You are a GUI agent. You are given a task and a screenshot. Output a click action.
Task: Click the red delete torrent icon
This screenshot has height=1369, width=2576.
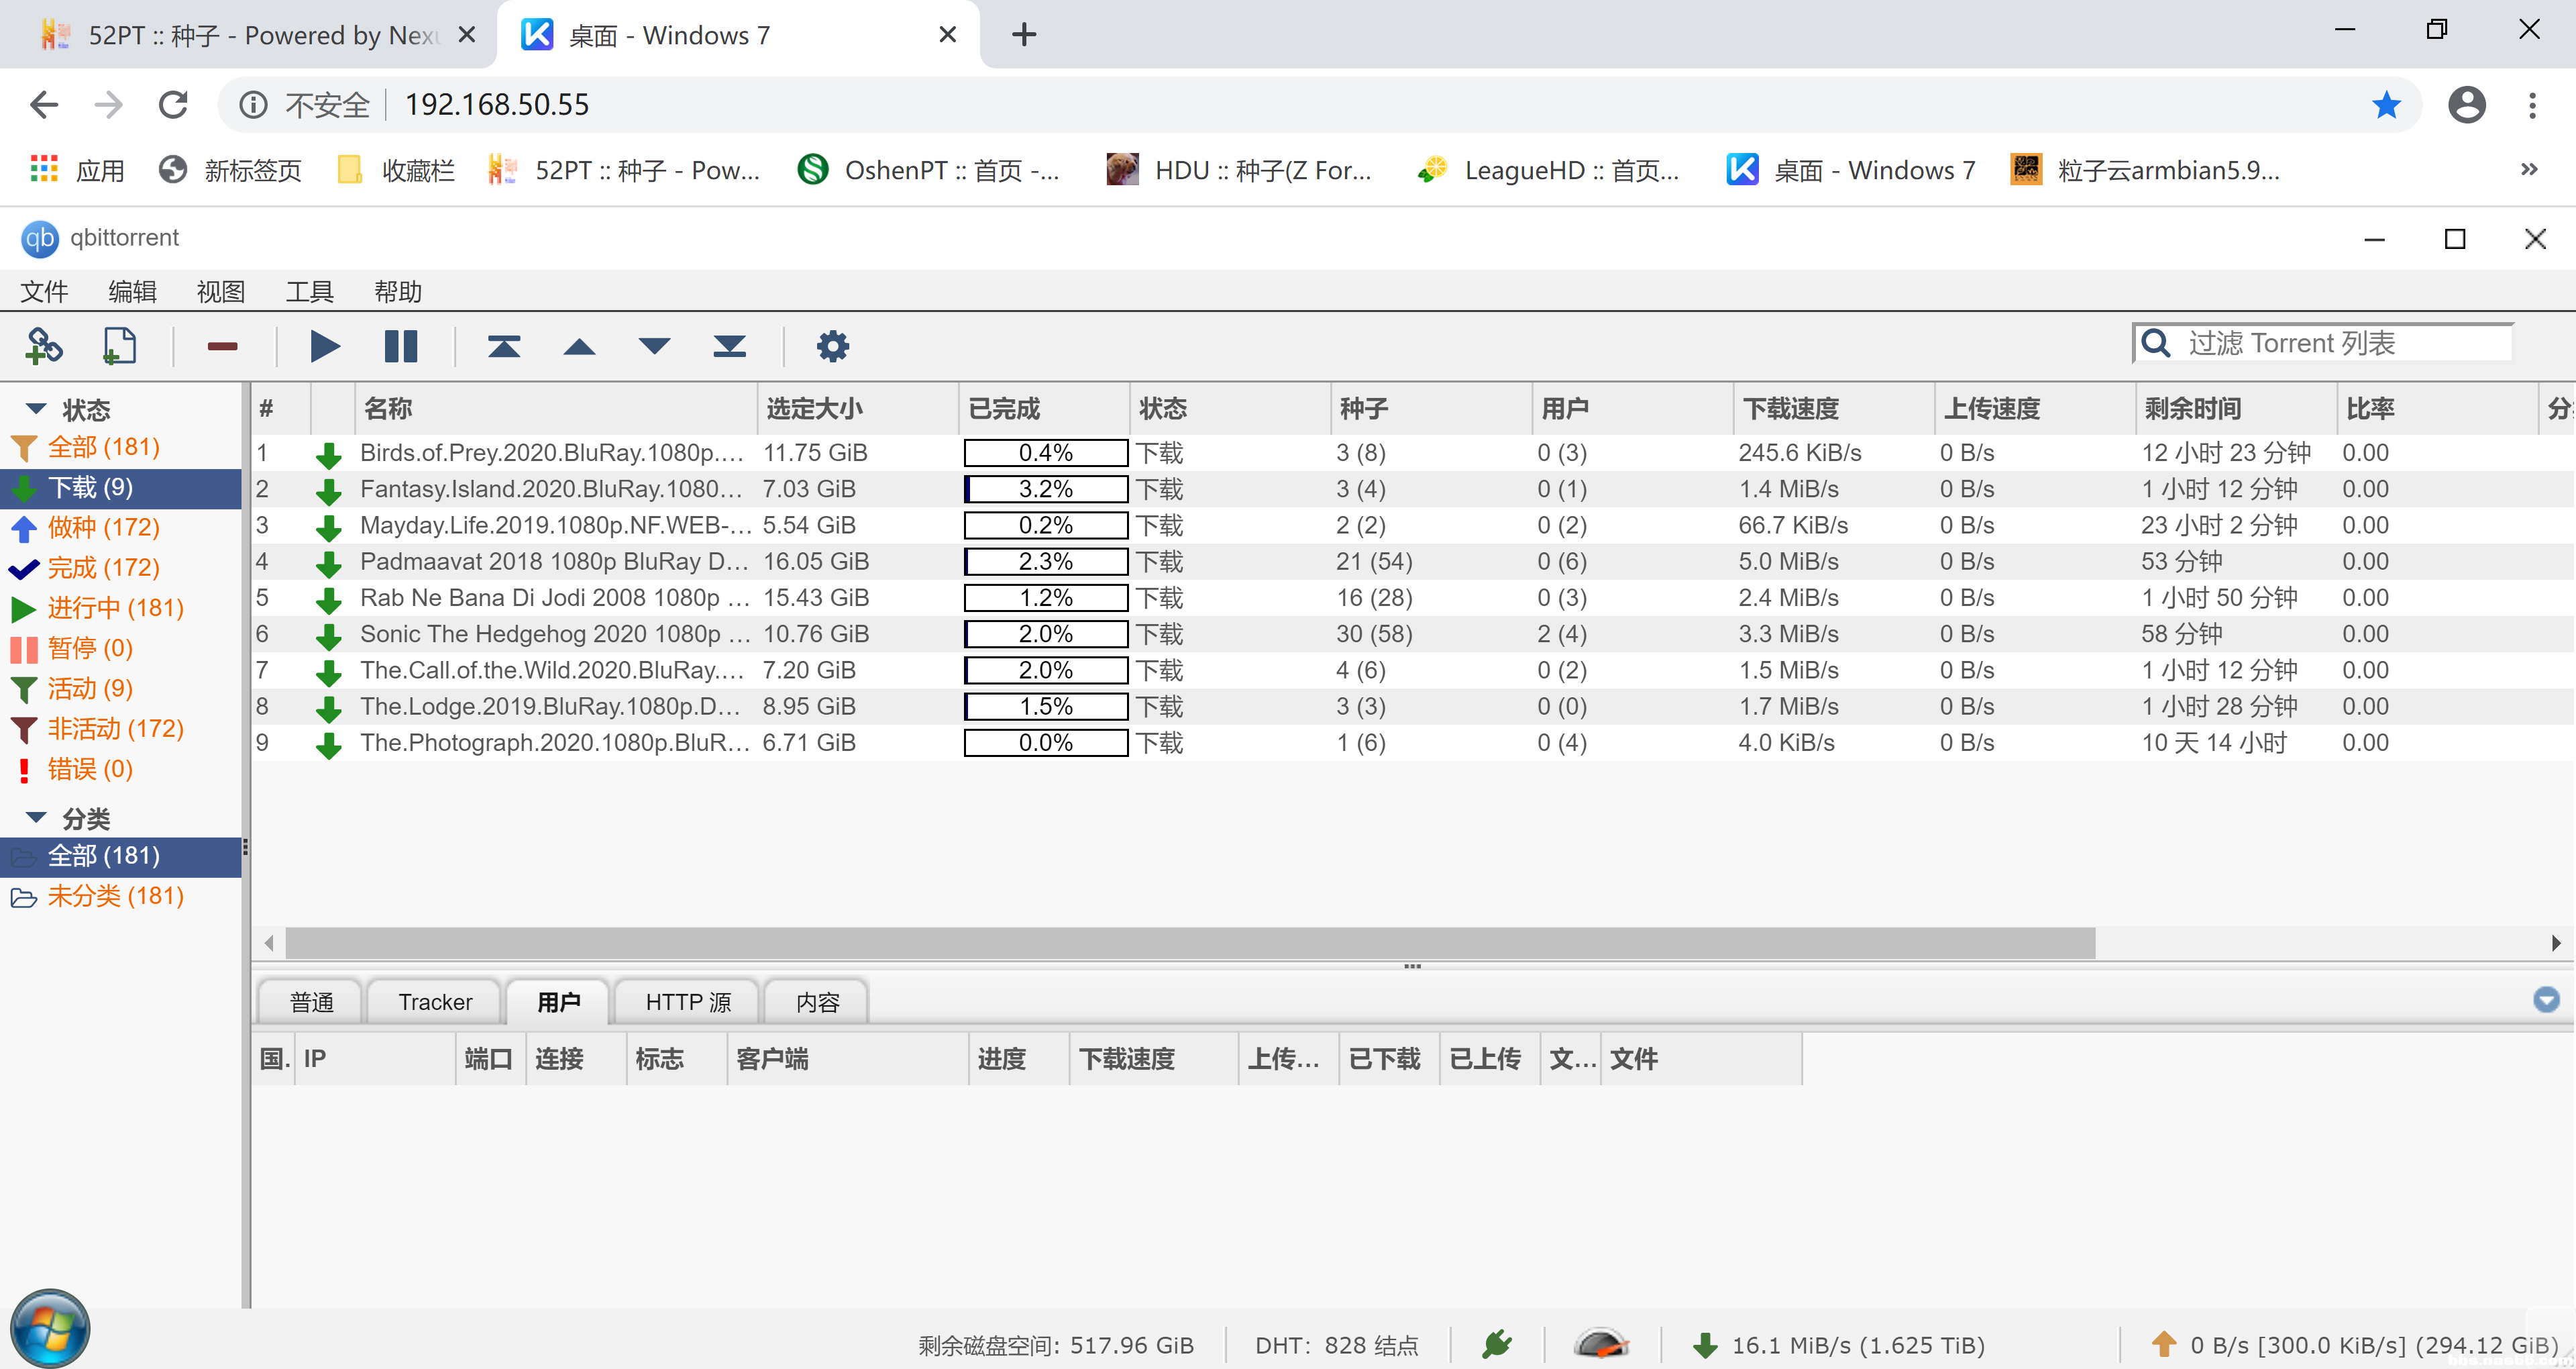pyautogui.click(x=222, y=346)
